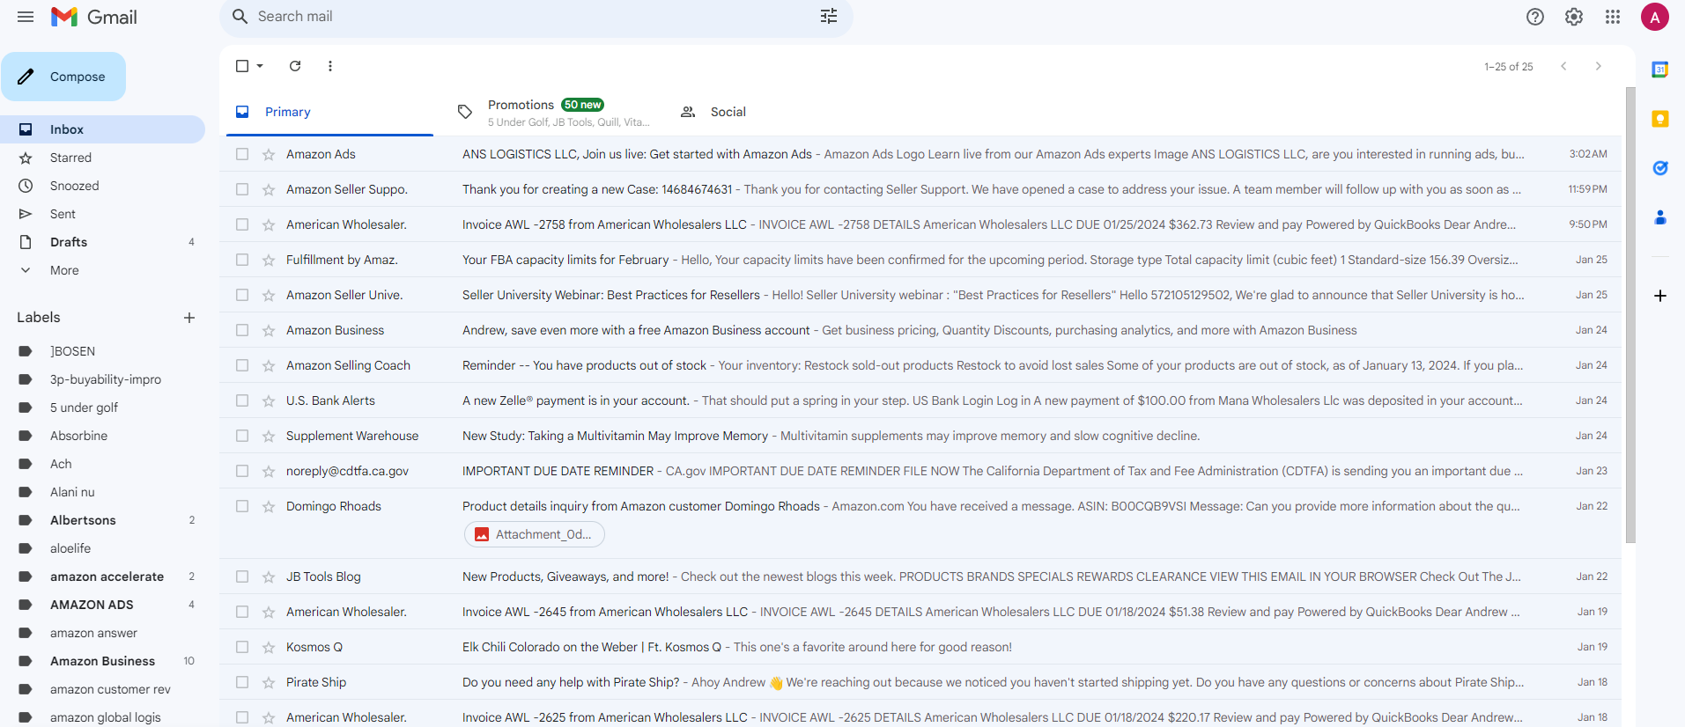Image resolution: width=1685 pixels, height=727 pixels.
Task: Open the account avatar menu
Action: [x=1655, y=17]
